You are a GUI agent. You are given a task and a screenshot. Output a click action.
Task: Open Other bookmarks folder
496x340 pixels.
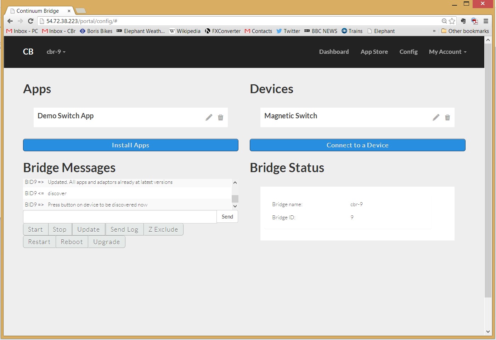(465, 31)
